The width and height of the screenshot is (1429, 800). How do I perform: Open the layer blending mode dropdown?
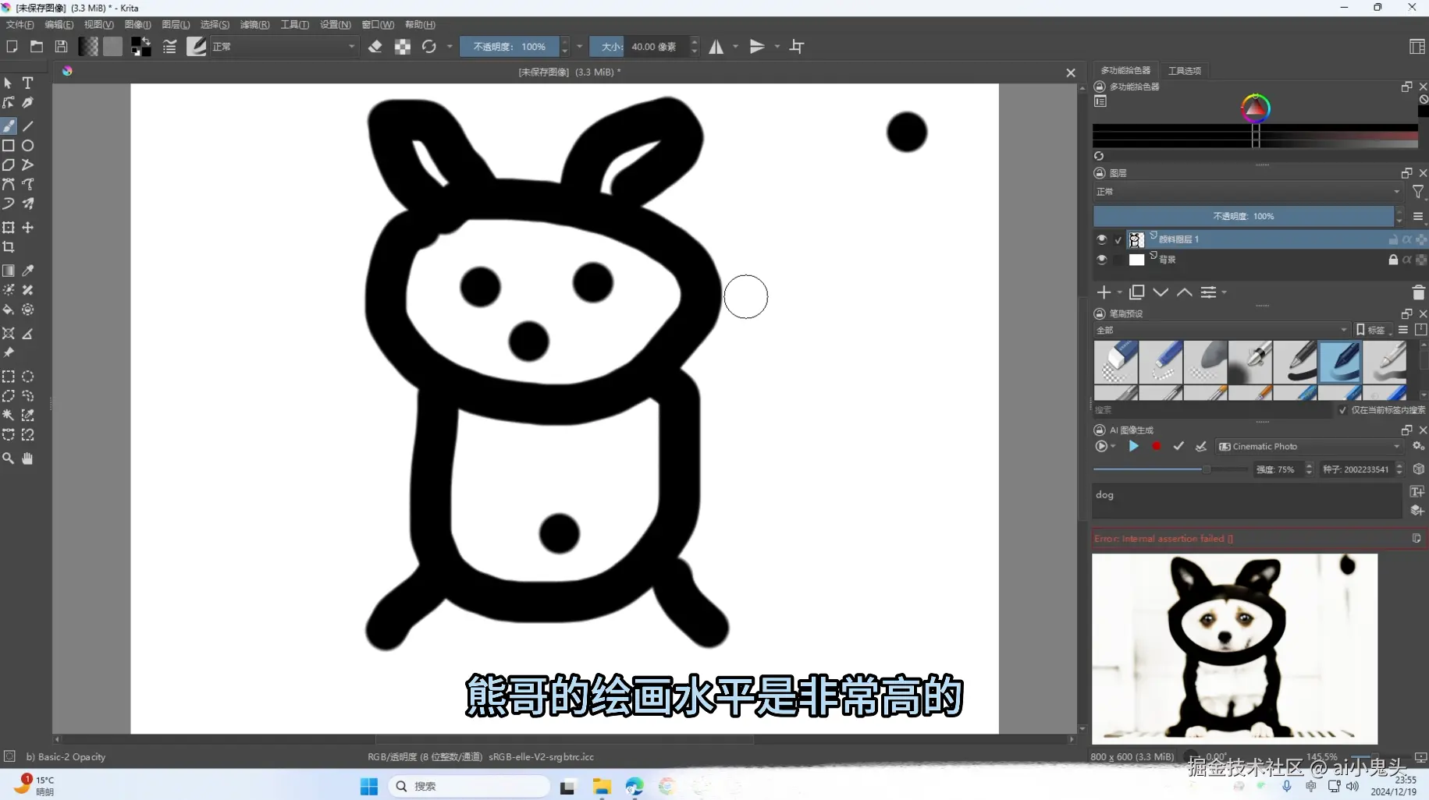point(1249,192)
